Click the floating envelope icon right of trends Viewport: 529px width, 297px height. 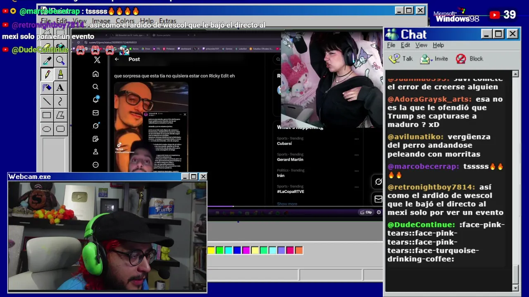(378, 199)
